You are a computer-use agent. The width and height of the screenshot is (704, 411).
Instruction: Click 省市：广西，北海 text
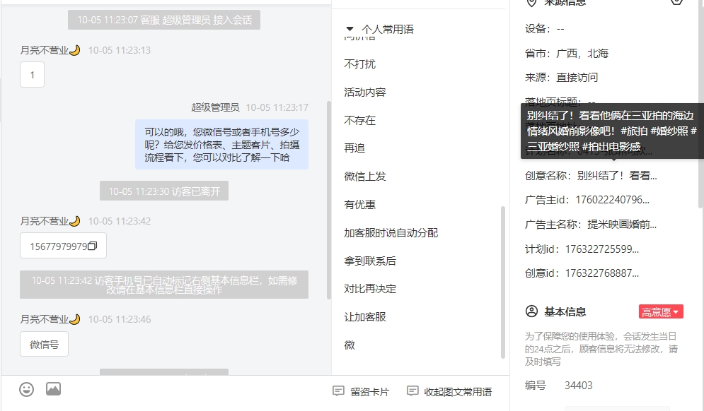[567, 54]
